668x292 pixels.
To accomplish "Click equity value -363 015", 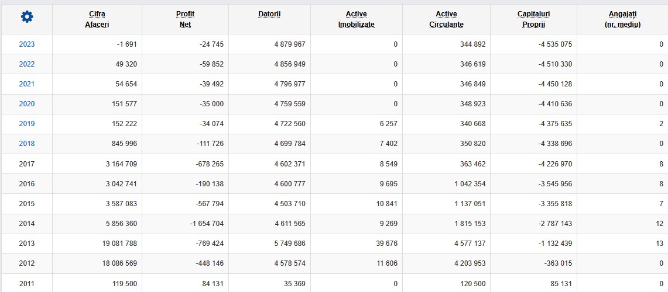I will click(x=559, y=263).
